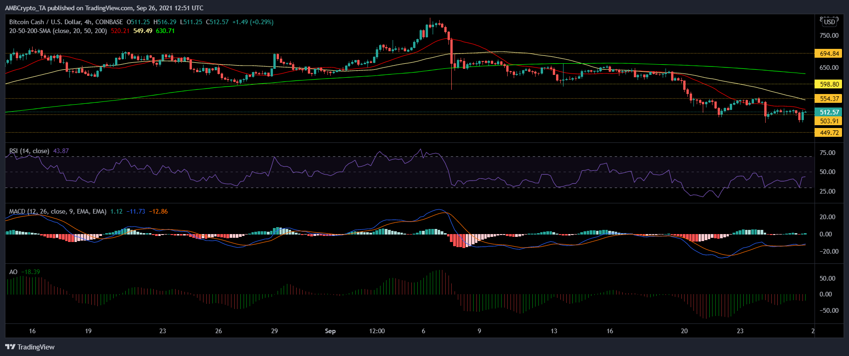Click 650.00 on the price axis
This screenshot has width=849, height=356.
click(x=829, y=67)
